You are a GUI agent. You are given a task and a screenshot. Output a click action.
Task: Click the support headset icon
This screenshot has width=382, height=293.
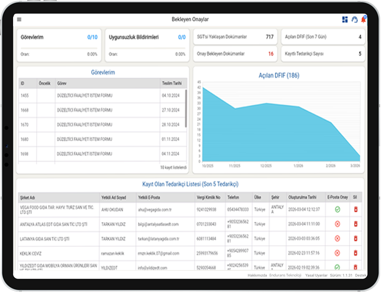point(354,20)
